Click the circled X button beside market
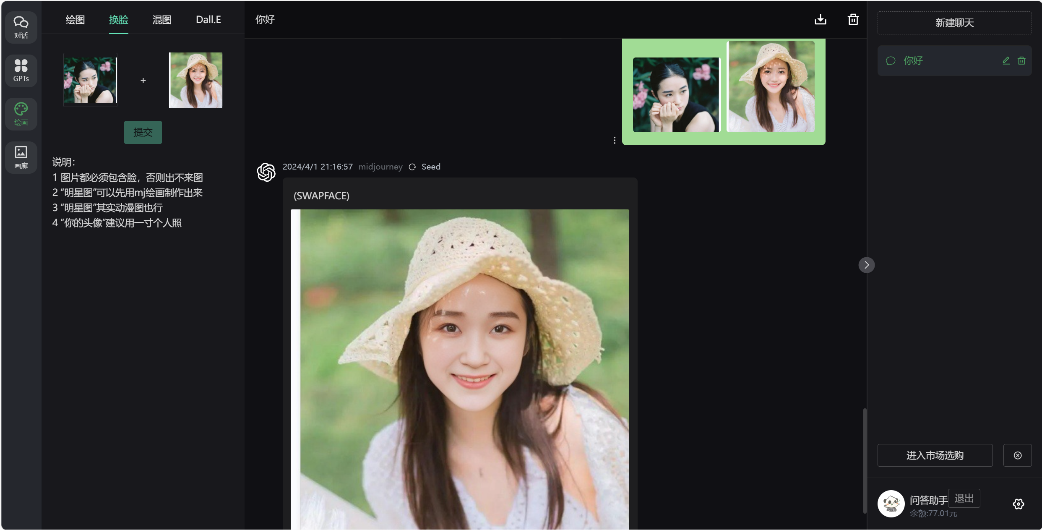 1017,455
